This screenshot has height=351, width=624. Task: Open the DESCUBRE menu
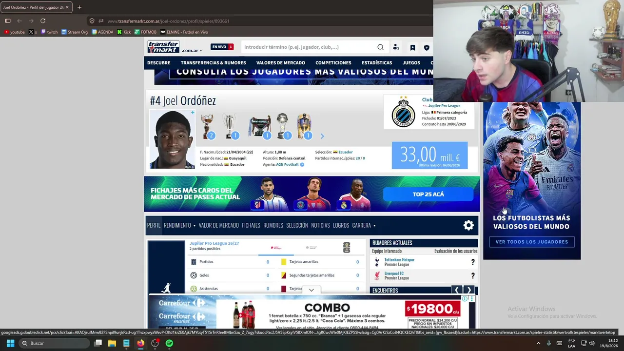click(159, 63)
